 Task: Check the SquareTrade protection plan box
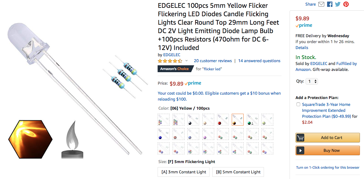(x=298, y=104)
